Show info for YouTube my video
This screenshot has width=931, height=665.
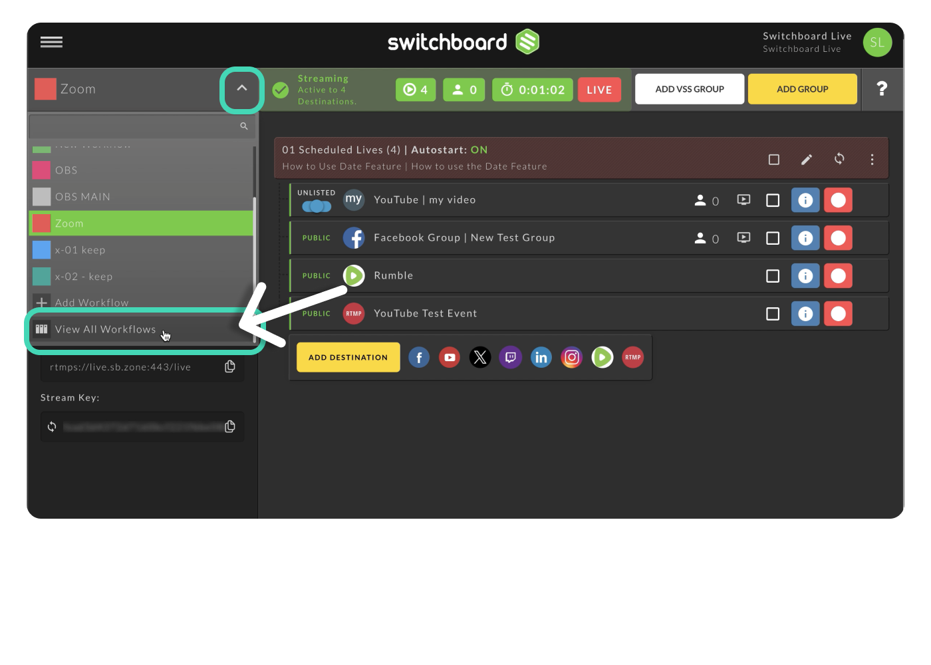[x=805, y=200]
